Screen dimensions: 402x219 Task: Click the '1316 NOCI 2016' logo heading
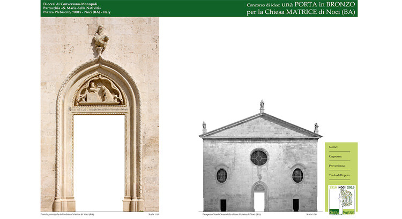(342, 187)
